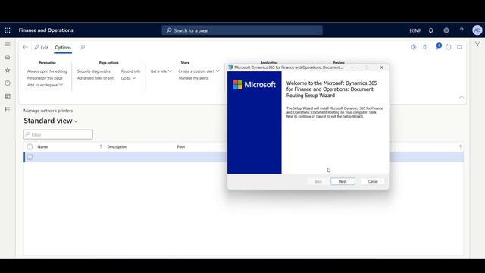Screen dimensions: 485x273
Task: Click Always open for editing
Action: (x=47, y=71)
